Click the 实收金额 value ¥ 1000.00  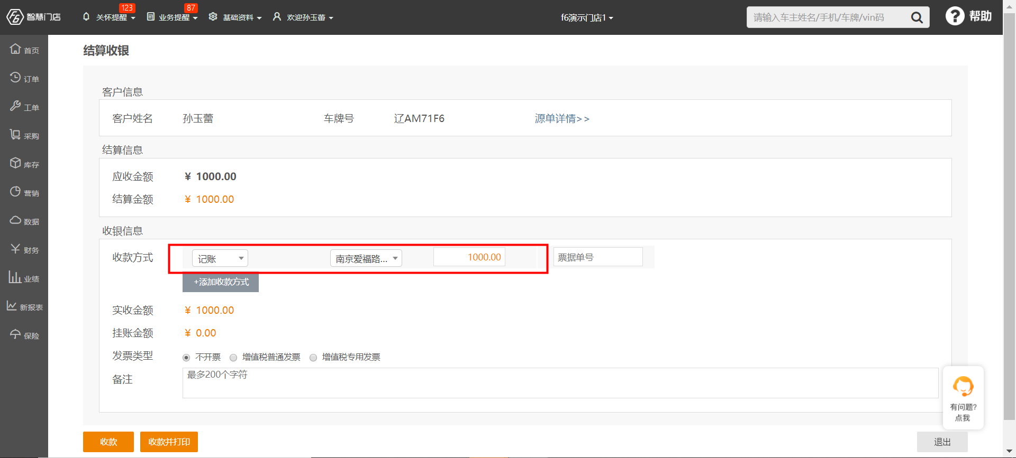[x=210, y=310]
